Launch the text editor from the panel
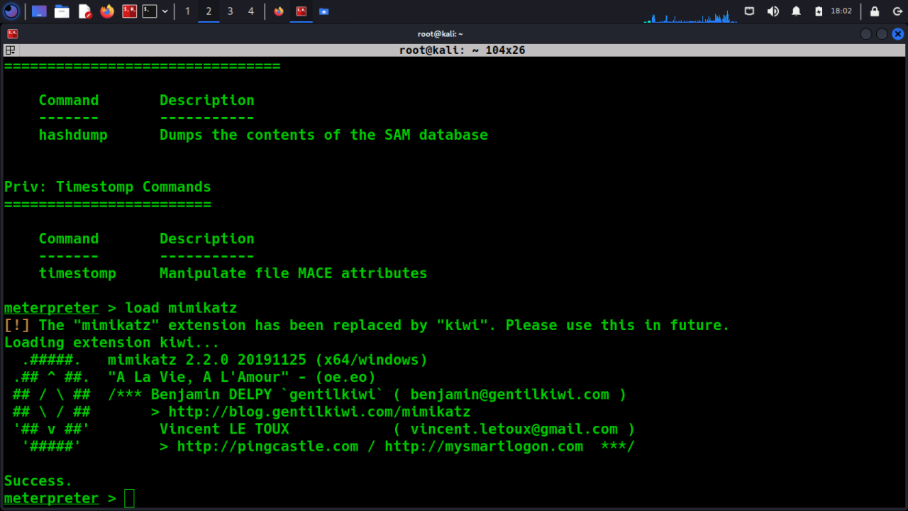The image size is (908, 511). coord(84,11)
